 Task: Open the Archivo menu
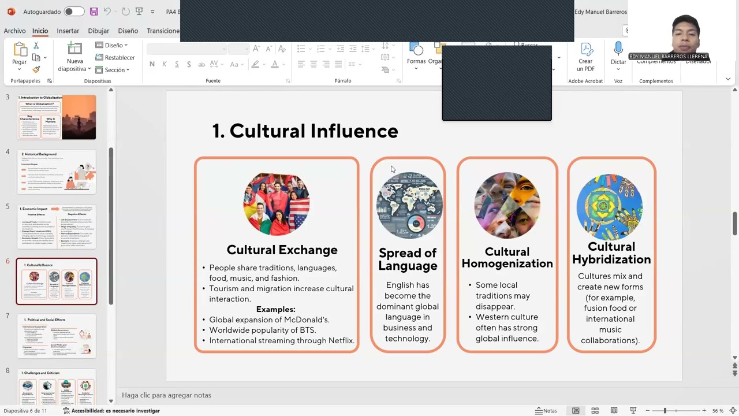(x=14, y=31)
